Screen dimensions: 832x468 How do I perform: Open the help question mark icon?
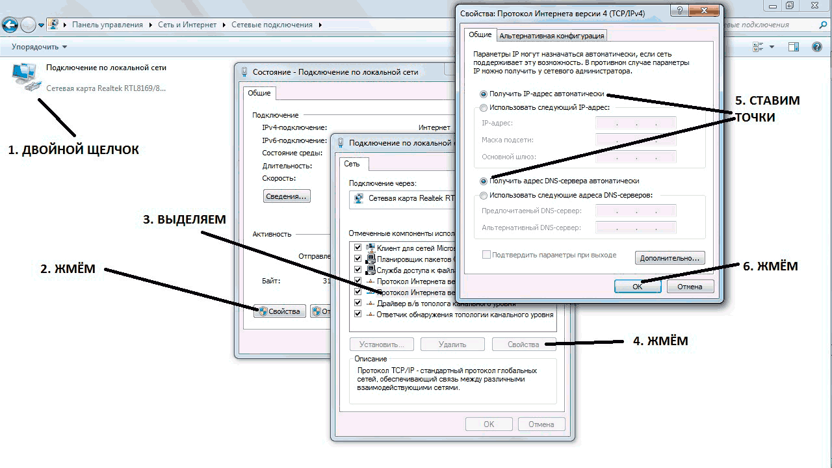click(817, 47)
